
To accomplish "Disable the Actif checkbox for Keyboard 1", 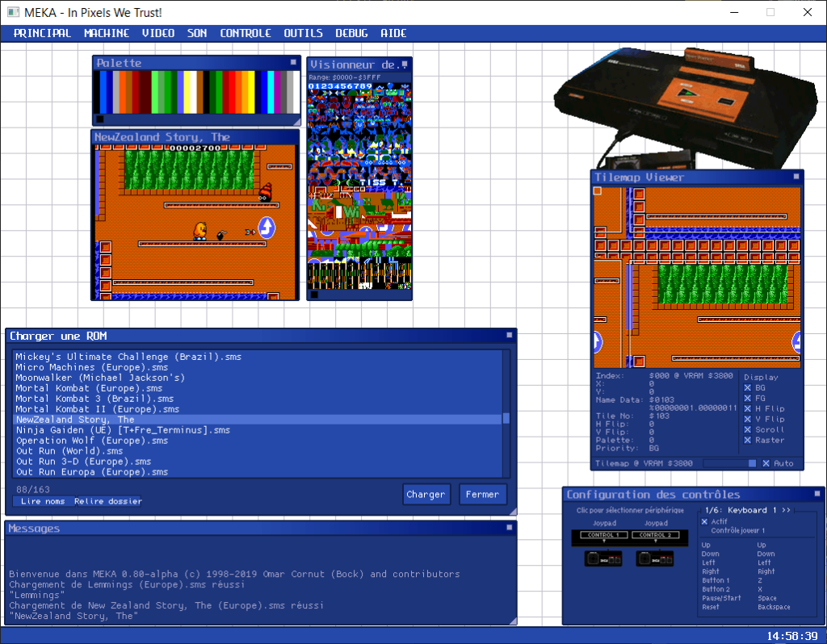I will point(705,521).
